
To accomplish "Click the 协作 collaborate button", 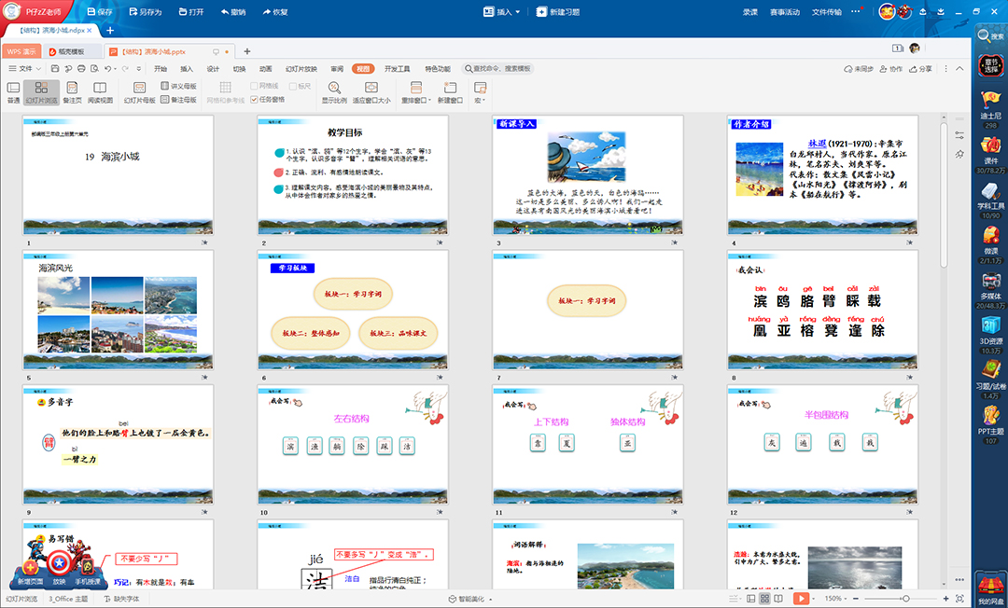I will click(891, 69).
